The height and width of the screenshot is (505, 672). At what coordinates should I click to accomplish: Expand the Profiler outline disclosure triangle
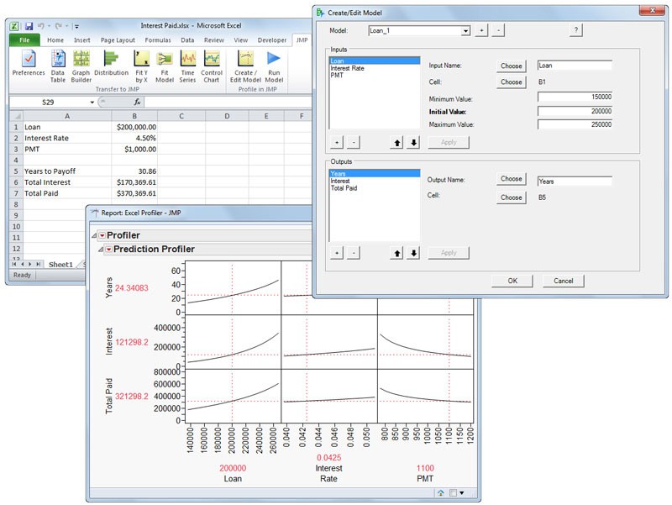coord(93,236)
